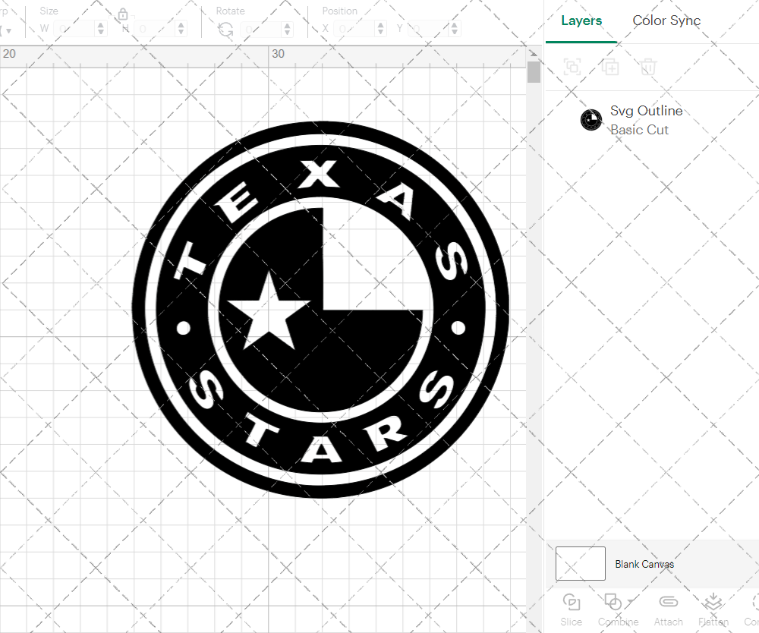Click the Position X input field
759x633 pixels.
(355, 29)
